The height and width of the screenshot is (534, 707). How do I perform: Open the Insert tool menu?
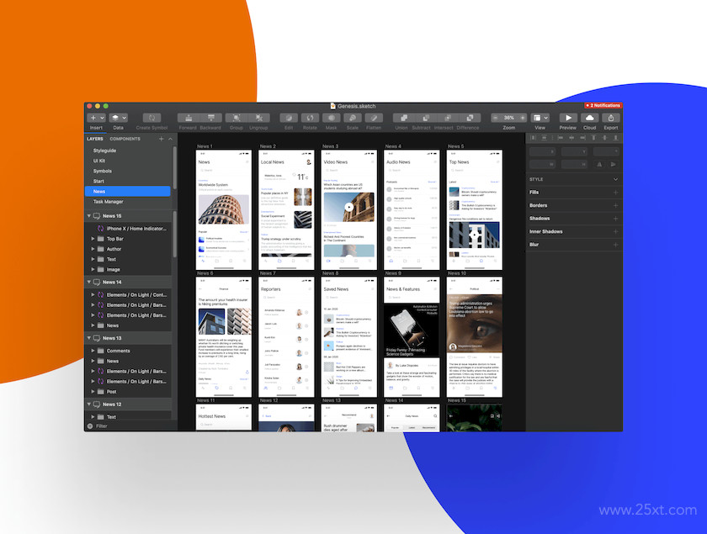(x=96, y=118)
